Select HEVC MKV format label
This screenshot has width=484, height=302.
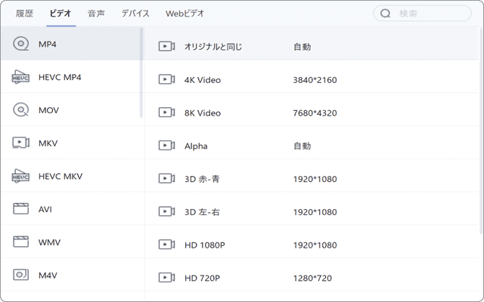60,176
